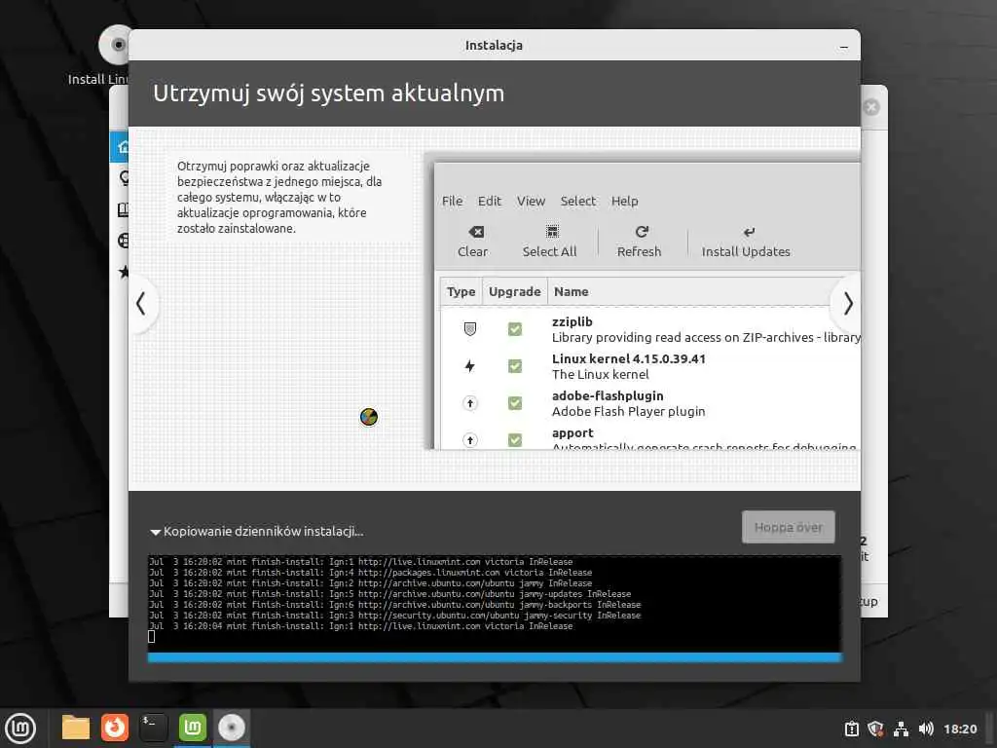Click the Kopiowanie dzienników instalacji status text
The width and height of the screenshot is (997, 748).
(263, 532)
